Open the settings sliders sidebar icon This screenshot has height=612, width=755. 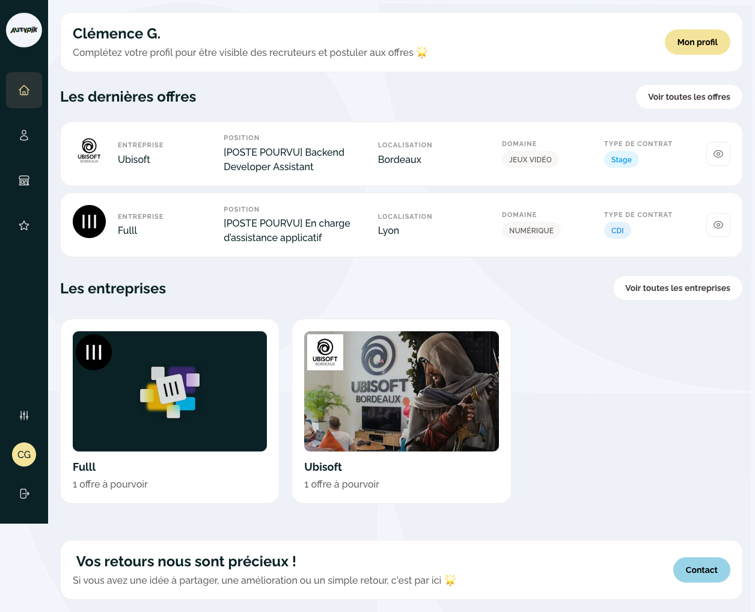point(24,415)
